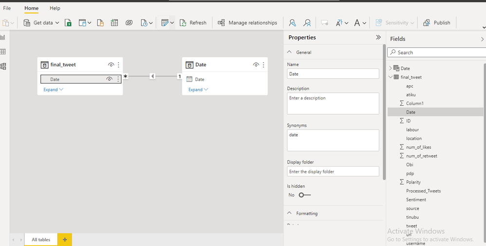Switch to Report view in left sidebar
The width and height of the screenshot is (486, 246).
tap(3, 37)
